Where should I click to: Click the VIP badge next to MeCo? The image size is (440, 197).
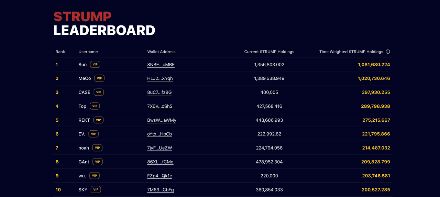pyautogui.click(x=99, y=78)
